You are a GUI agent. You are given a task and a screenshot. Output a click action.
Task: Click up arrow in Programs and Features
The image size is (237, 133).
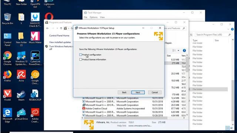(61, 28)
